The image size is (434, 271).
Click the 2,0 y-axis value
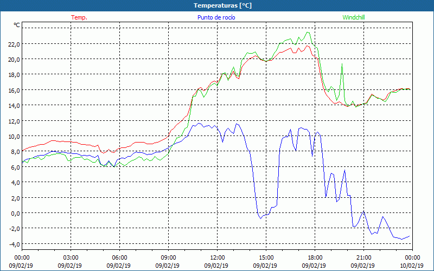coord(16,198)
